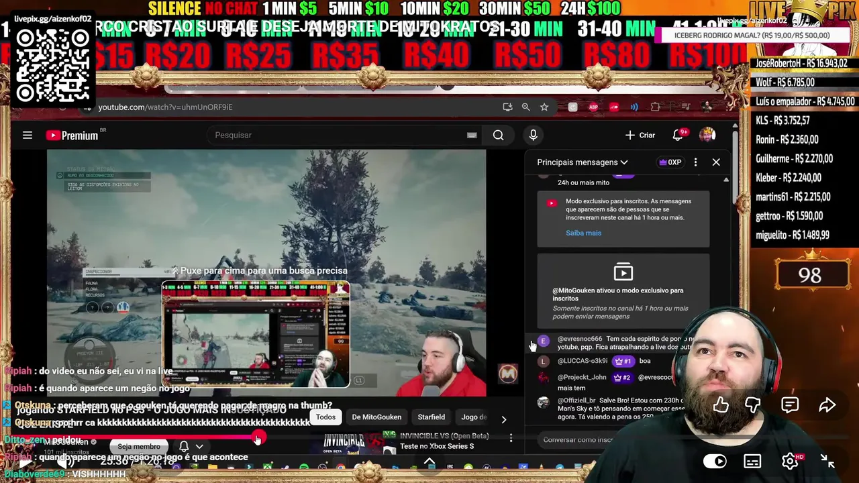Click the @LUCCAS-o3k9i chat username

click(582, 361)
